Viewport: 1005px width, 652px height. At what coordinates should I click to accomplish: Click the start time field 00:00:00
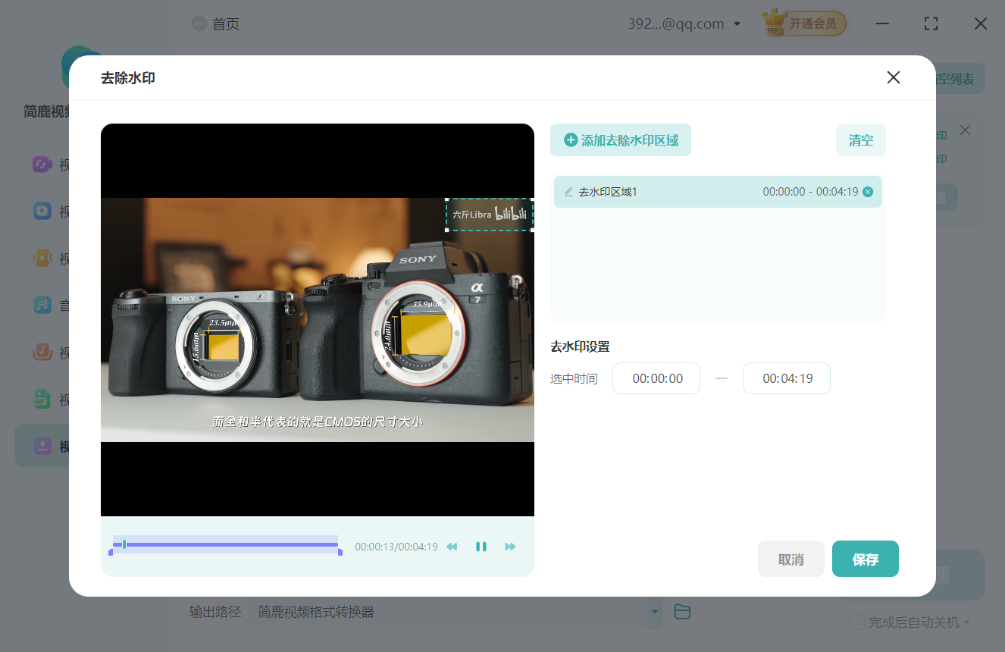click(x=656, y=378)
